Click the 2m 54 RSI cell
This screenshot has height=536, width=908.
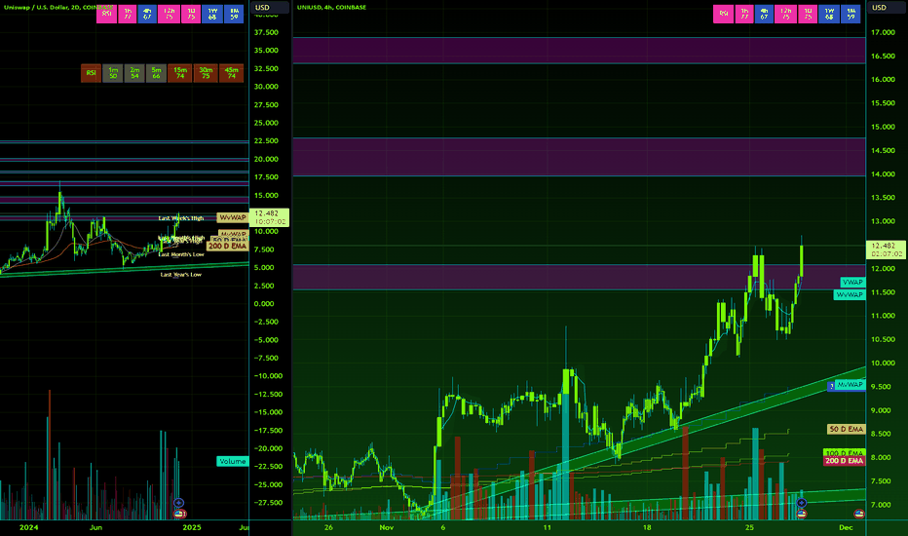(x=134, y=73)
